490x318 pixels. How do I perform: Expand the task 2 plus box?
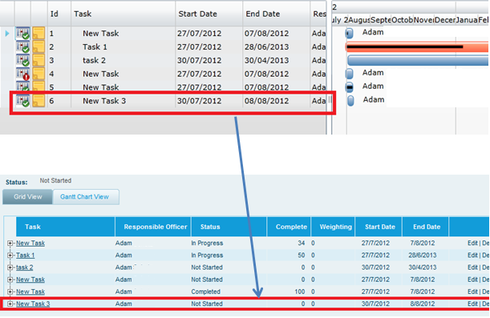click(x=10, y=268)
